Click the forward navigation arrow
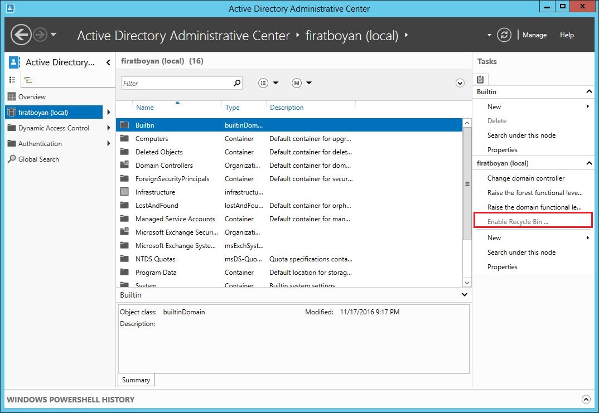 pyautogui.click(x=40, y=35)
